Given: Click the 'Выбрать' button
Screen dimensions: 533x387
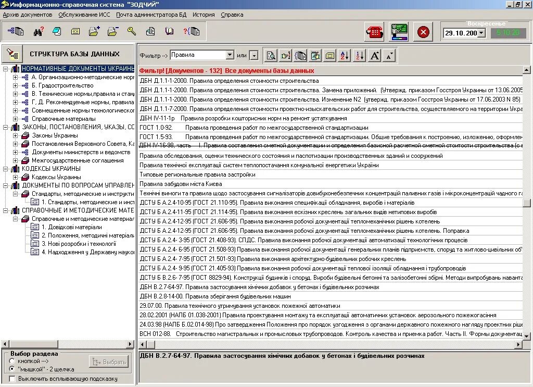Looking at the screenshot, I should coord(109,362).
